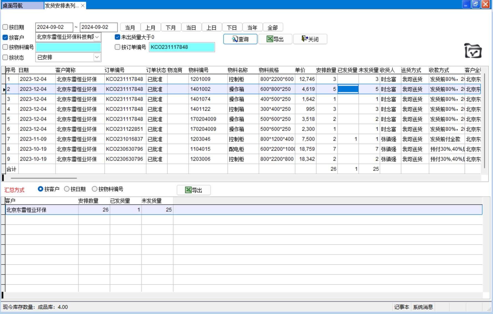The height and width of the screenshot is (314, 493).
Task: Expand the customer name dropdown
Action: click(97, 37)
